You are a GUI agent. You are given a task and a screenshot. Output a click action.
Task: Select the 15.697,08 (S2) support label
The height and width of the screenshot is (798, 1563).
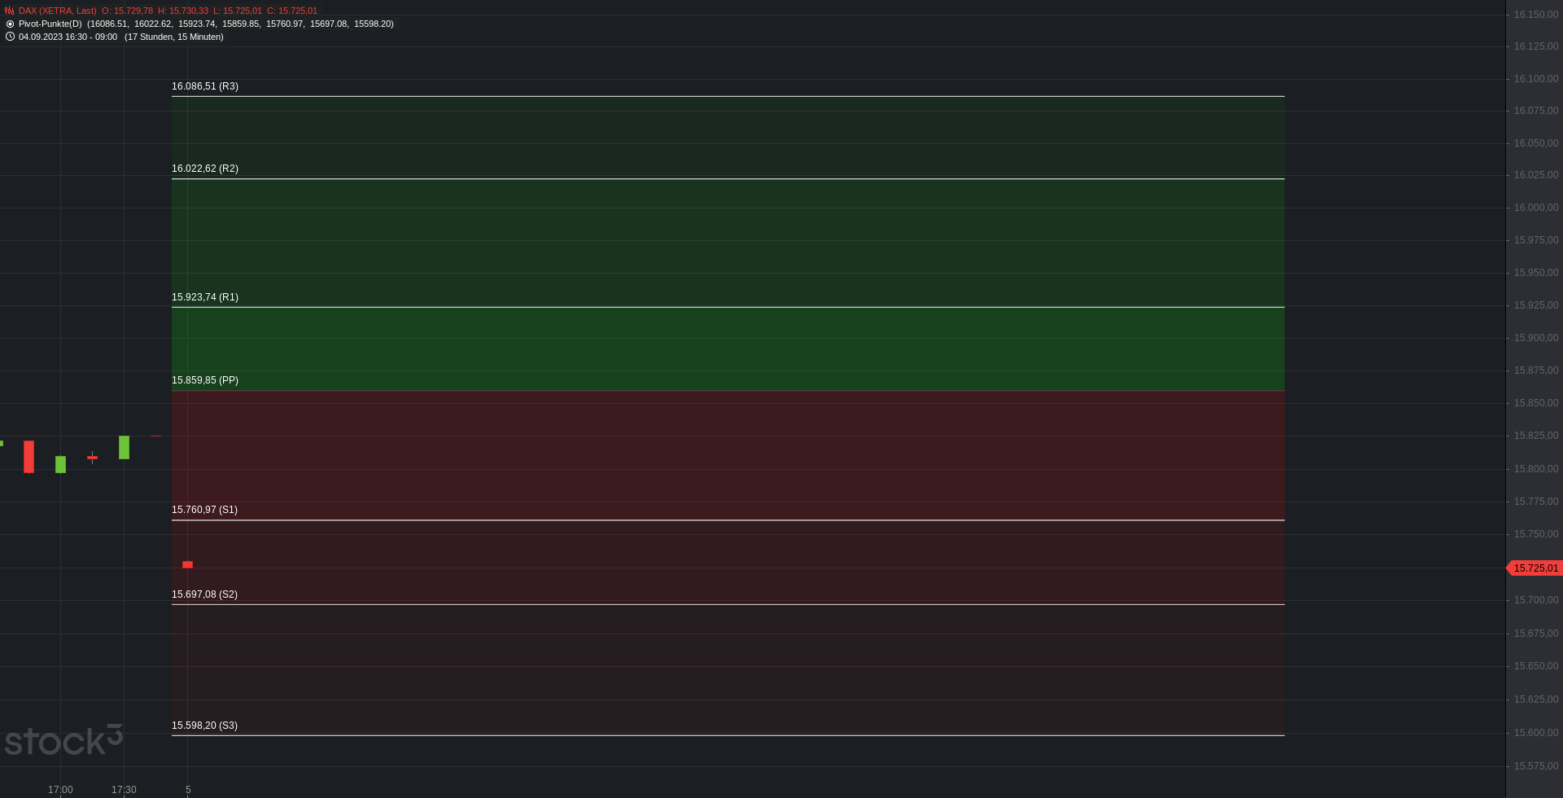(x=204, y=594)
